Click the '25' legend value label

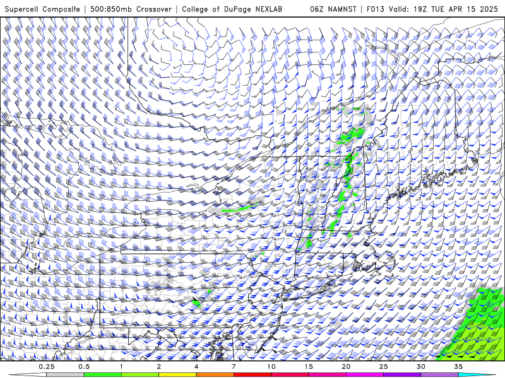tap(383, 367)
